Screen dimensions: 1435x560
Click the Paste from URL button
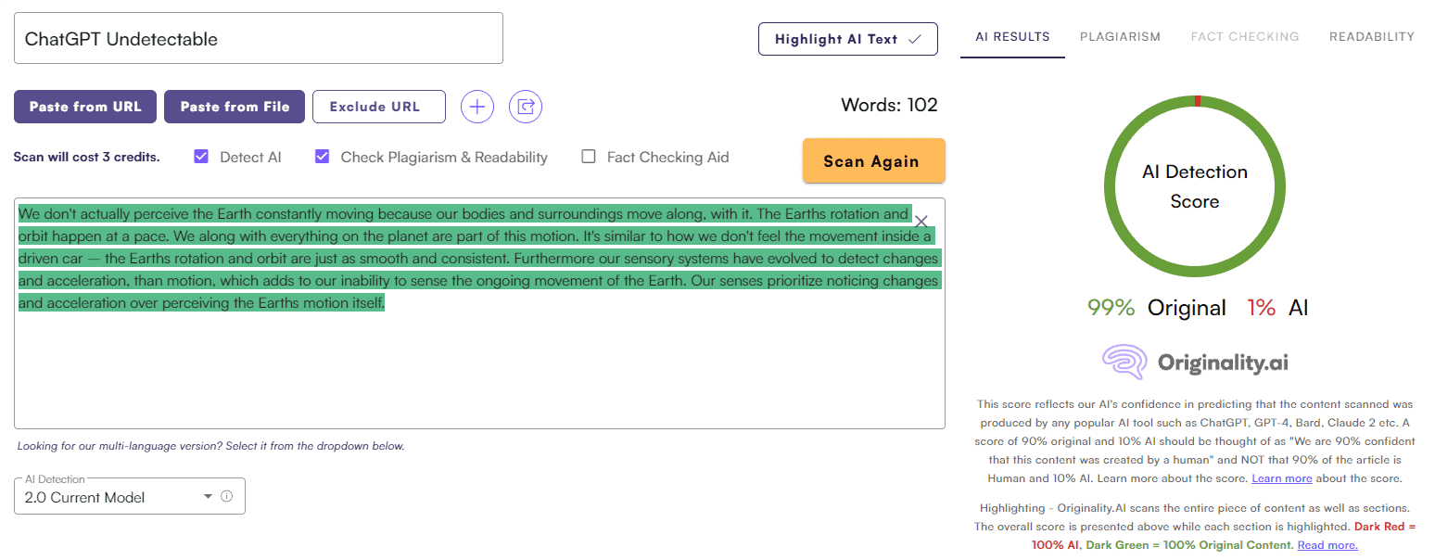(x=85, y=107)
